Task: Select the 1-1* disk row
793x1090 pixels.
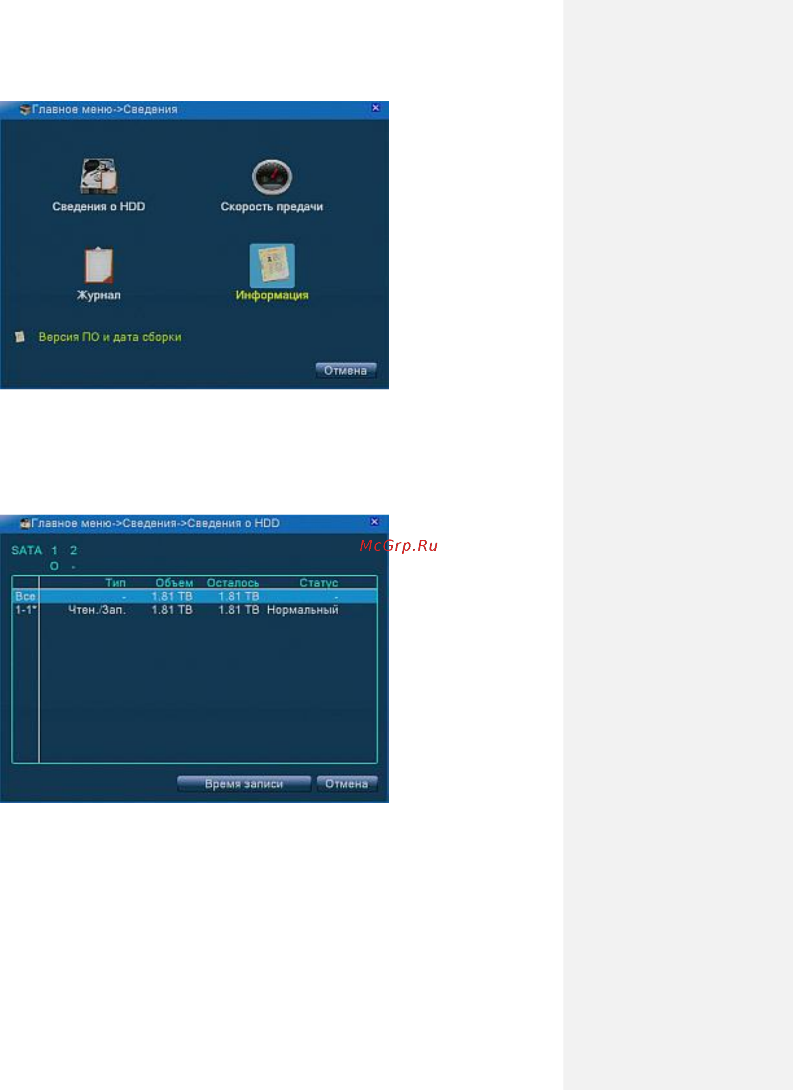Action: pyautogui.click(x=194, y=610)
